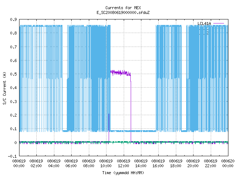Image resolution: width=235 pixels, height=176 pixels.
Task: Click the x-axis date label '080620'
Action: click(228, 161)
